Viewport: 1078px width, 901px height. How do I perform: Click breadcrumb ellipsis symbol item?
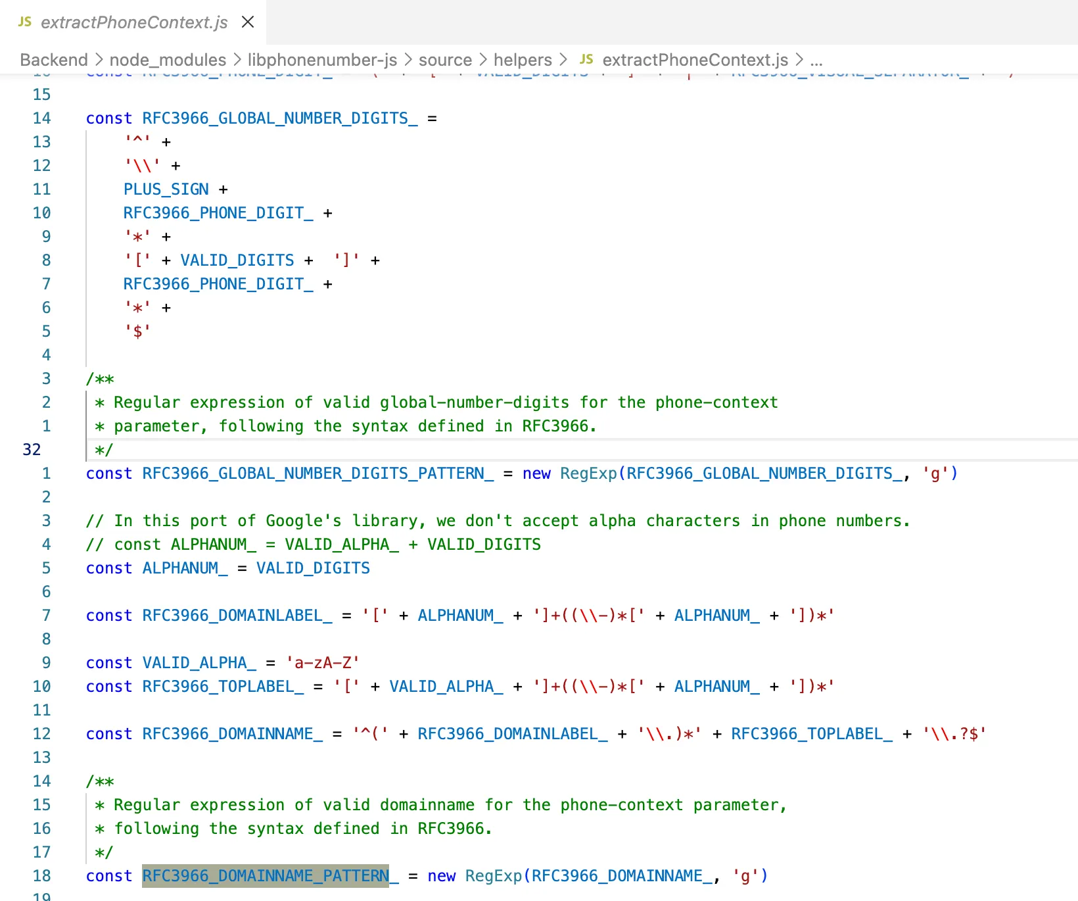pos(816,60)
